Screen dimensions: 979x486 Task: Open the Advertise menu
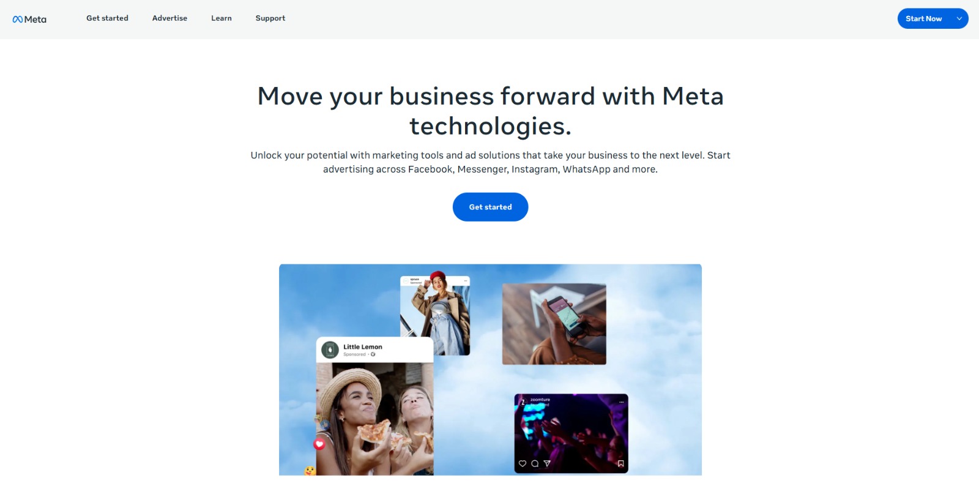click(169, 18)
